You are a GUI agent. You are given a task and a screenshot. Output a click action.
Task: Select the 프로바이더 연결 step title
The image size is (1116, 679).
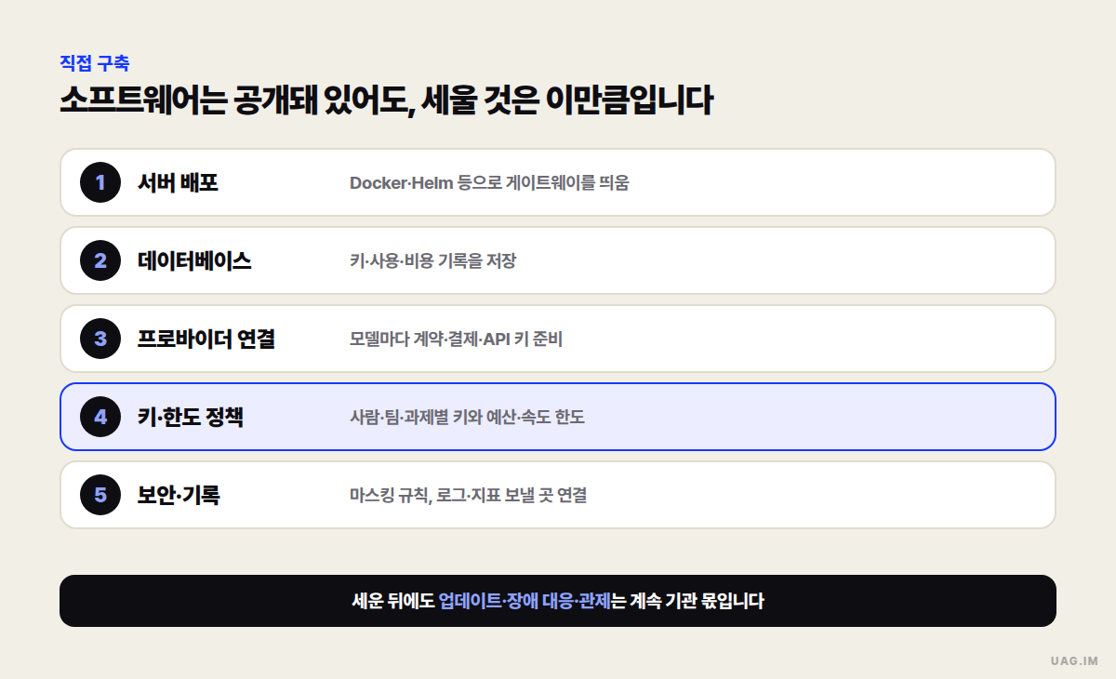click(206, 339)
